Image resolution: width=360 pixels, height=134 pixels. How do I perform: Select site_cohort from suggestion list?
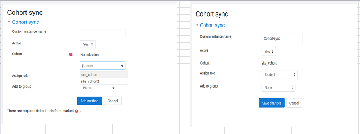pyautogui.click(x=104, y=75)
